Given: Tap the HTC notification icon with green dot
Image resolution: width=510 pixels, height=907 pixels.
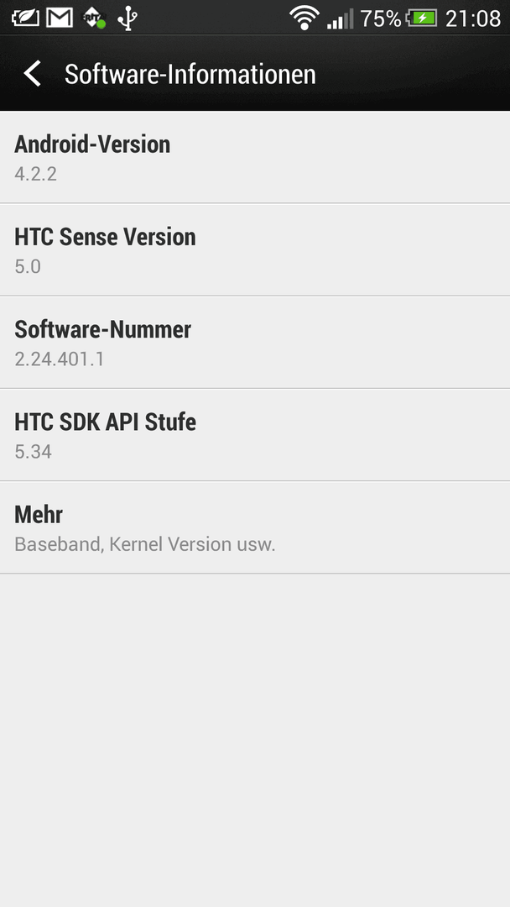Looking at the screenshot, I should 94,18.
